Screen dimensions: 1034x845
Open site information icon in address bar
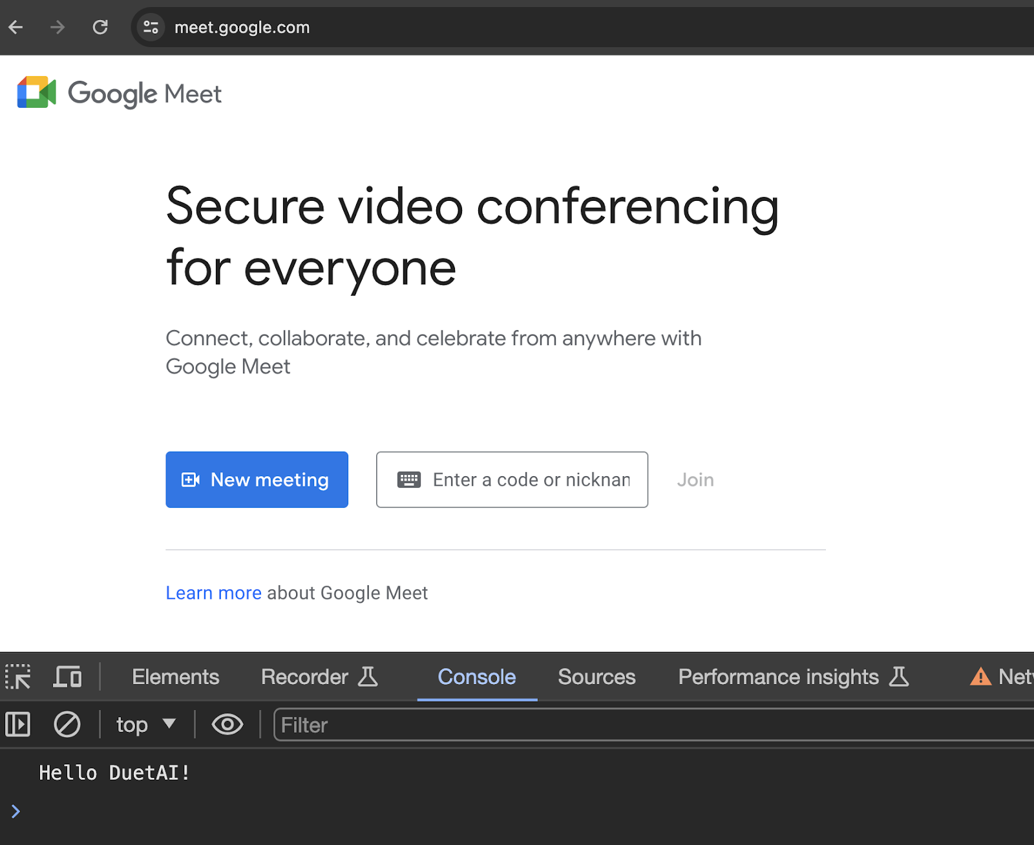tap(151, 27)
